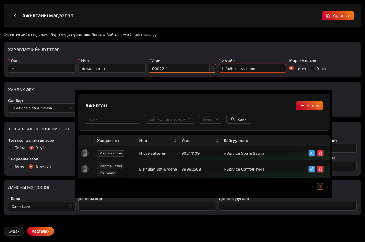
Task: Open the Хаан банк bank dropdown
Action: point(42,206)
